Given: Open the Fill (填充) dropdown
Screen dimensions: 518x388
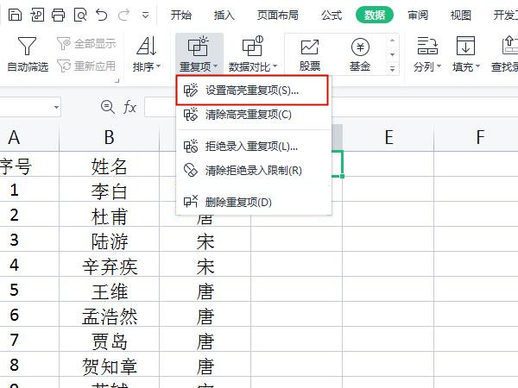Looking at the screenshot, I should [x=466, y=66].
